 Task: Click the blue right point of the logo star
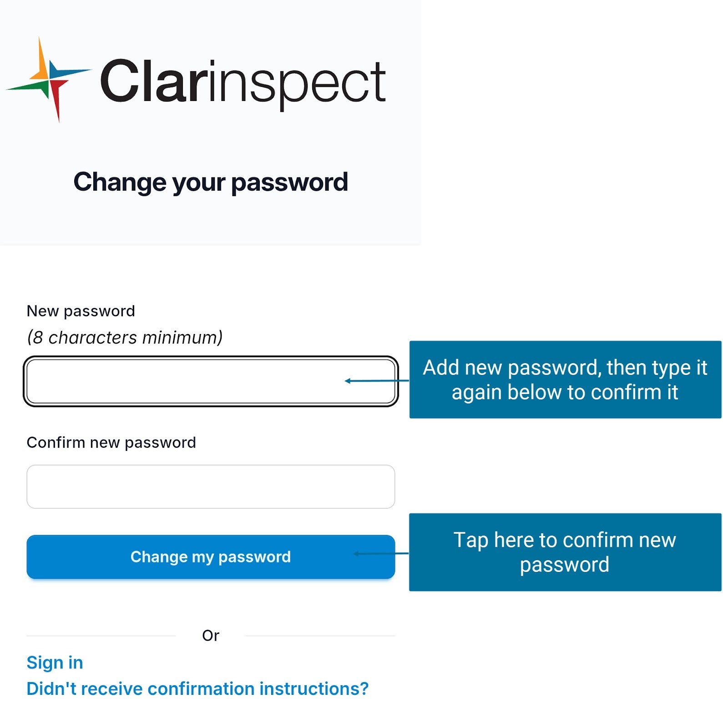(68, 72)
